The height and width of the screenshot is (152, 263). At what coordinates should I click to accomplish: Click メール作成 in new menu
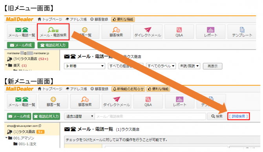click(x=19, y=116)
